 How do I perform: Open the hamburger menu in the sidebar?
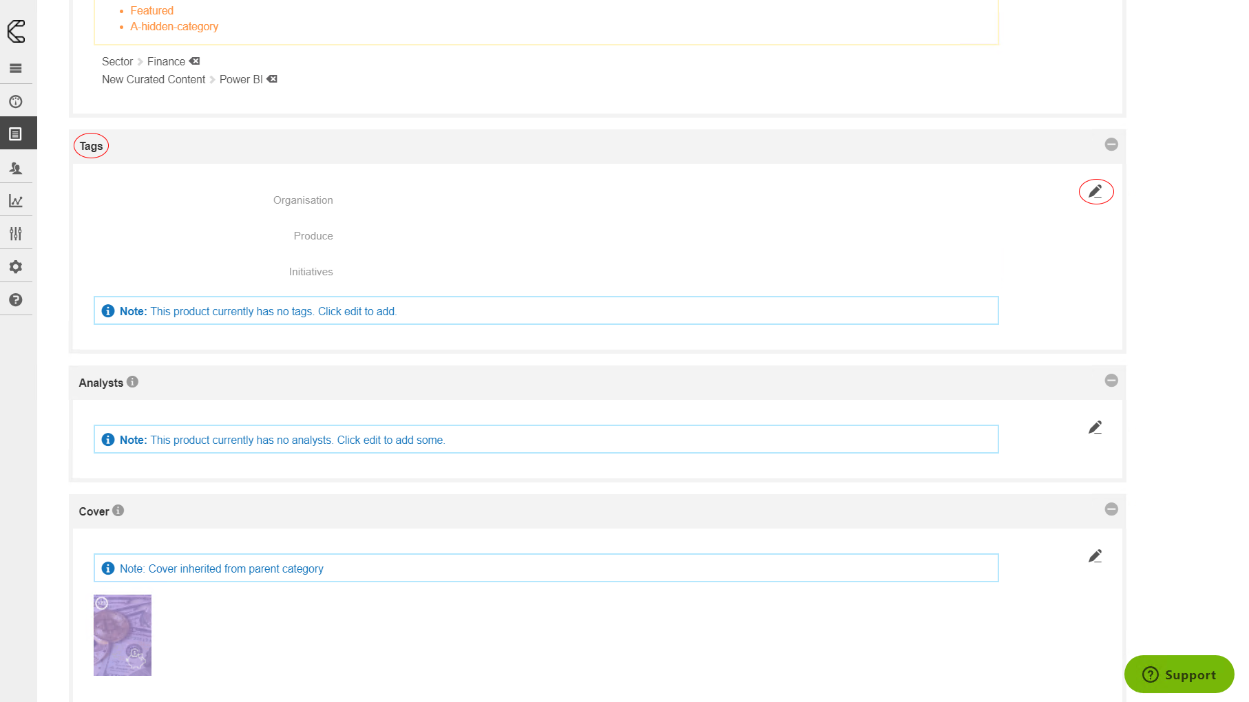[x=16, y=68]
